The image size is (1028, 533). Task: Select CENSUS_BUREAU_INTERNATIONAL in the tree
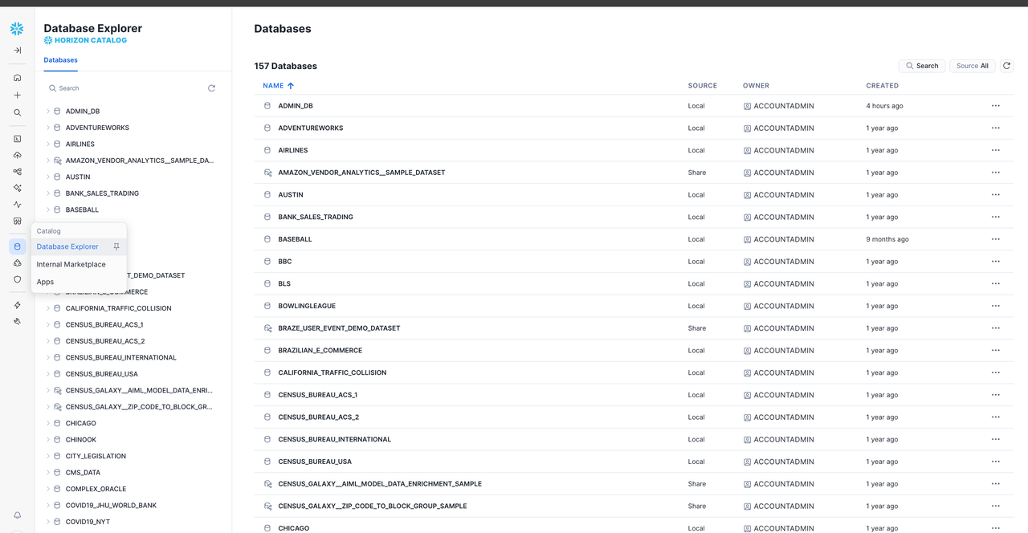tap(121, 358)
